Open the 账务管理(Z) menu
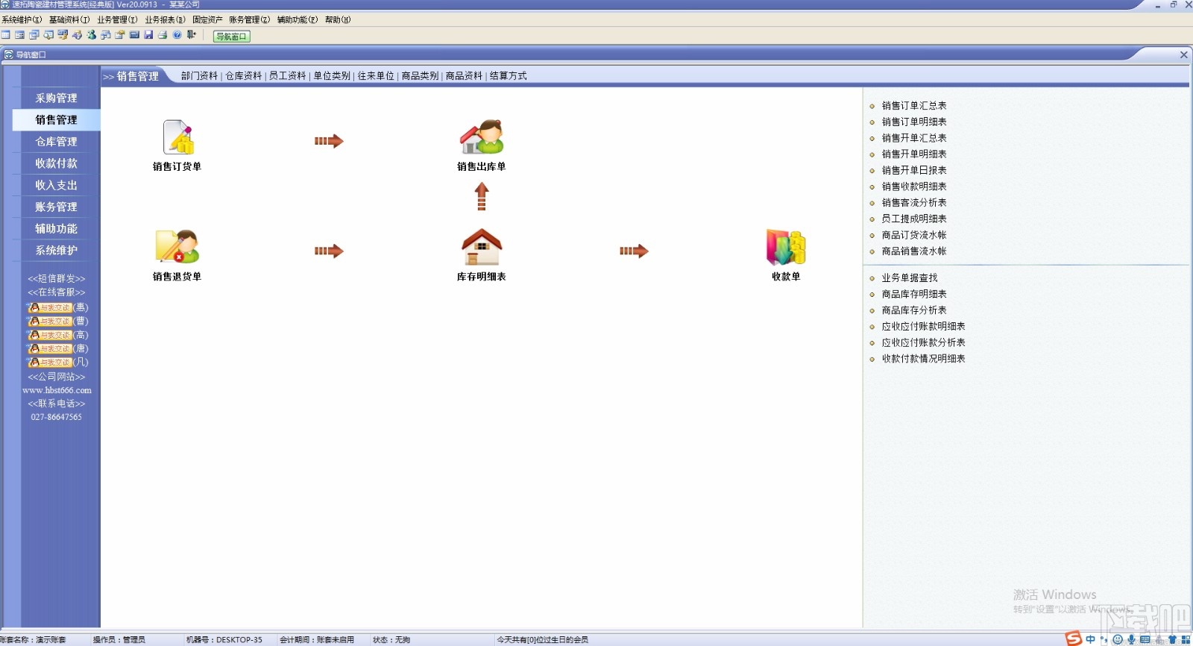Viewport: 1193px width, 646px height. pyautogui.click(x=250, y=20)
